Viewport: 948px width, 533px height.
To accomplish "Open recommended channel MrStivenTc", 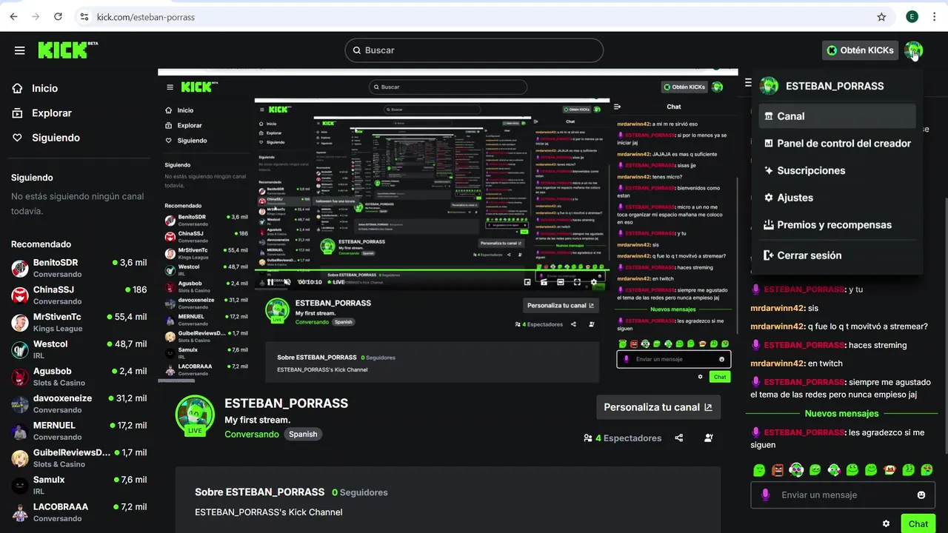I will point(79,322).
